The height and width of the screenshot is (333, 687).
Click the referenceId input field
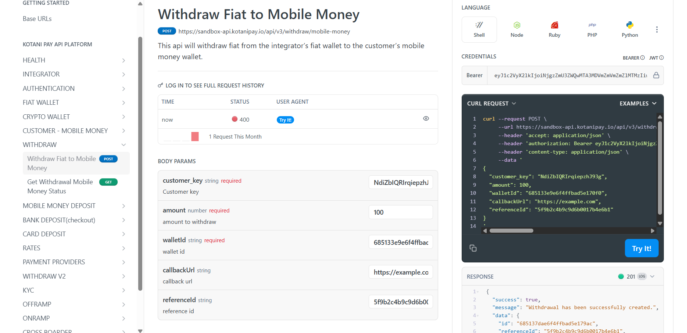[x=401, y=302]
